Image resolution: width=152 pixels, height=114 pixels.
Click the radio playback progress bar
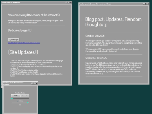[20, 99]
